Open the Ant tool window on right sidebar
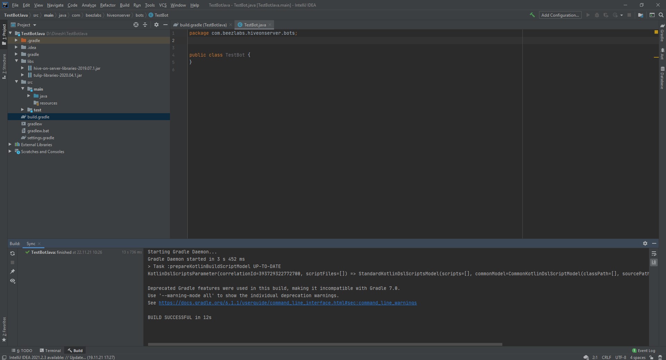Viewport: 666px width, 360px height. pyautogui.click(x=662, y=54)
